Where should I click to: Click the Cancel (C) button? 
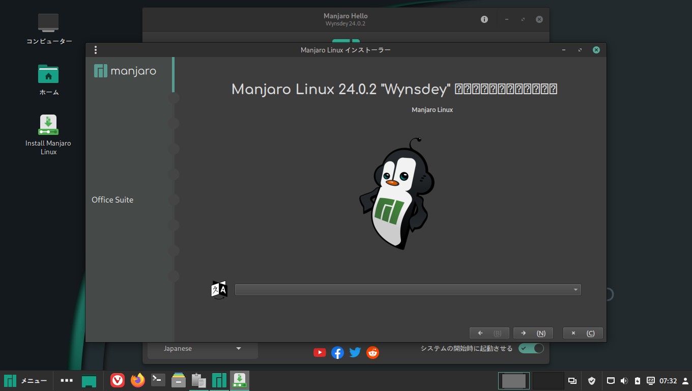point(583,333)
